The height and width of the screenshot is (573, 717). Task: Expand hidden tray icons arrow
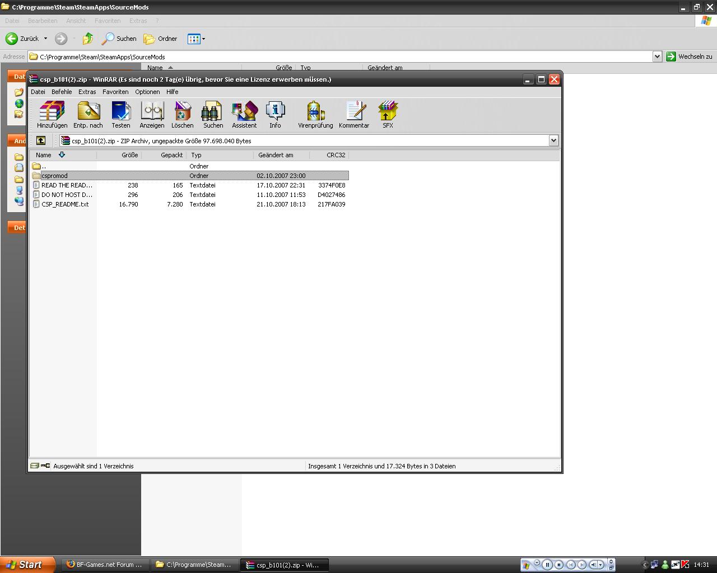[x=645, y=565]
